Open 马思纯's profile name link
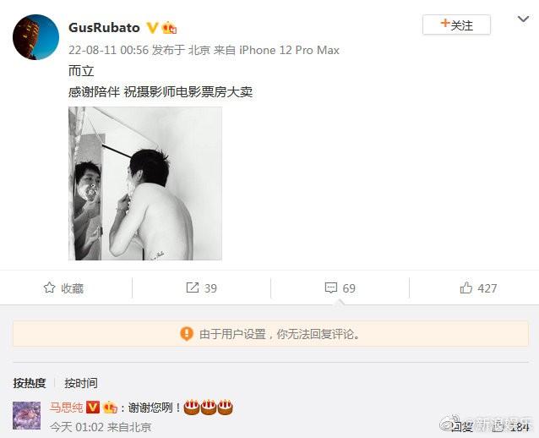This screenshot has width=539, height=438. pyautogui.click(x=67, y=408)
